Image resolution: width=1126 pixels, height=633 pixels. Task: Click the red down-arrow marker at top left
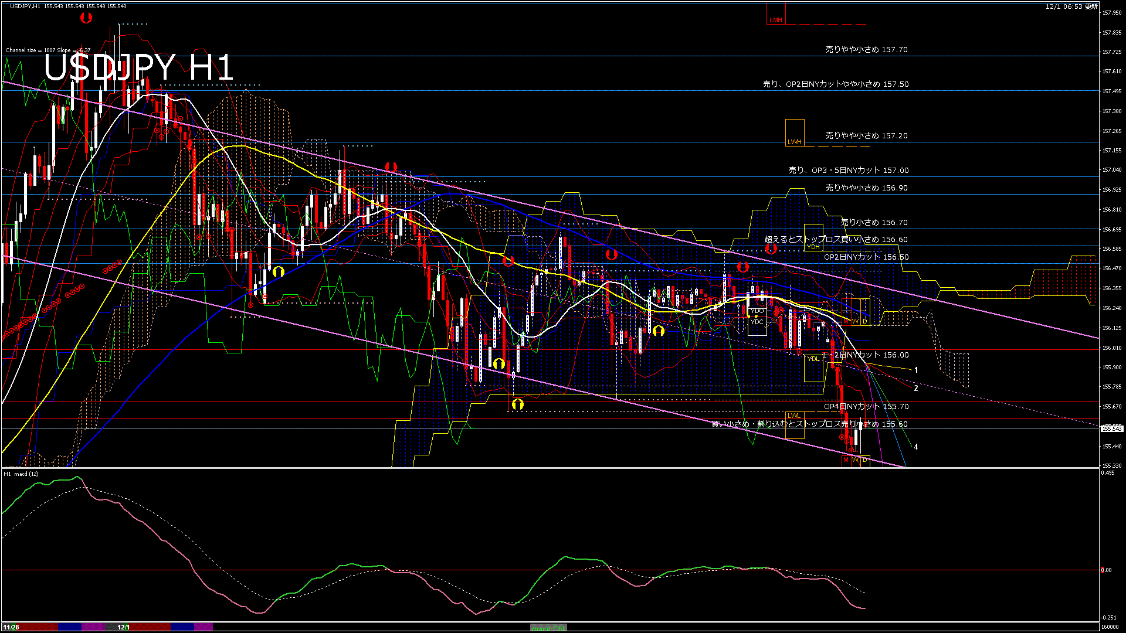[86, 18]
